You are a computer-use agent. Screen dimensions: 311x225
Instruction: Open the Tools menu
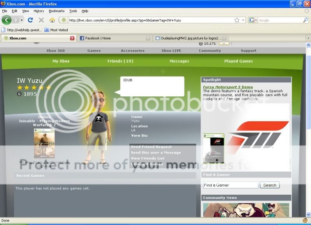click(x=73, y=11)
